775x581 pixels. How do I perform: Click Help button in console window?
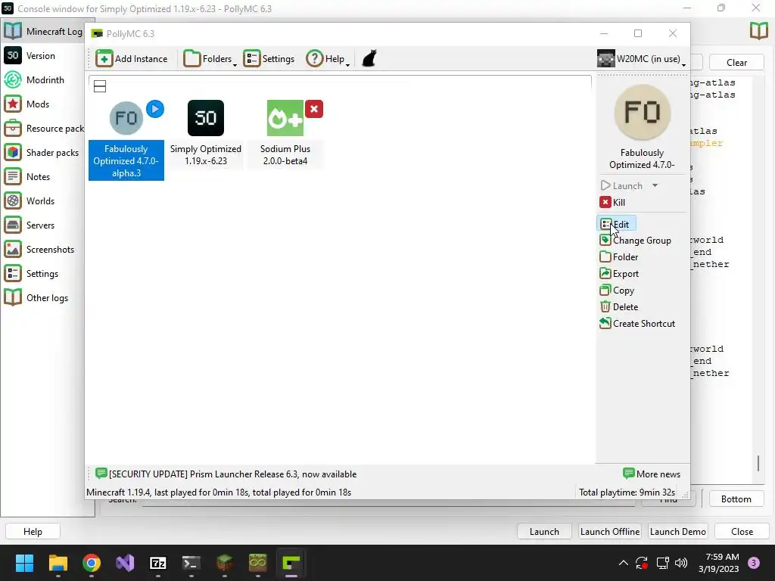click(x=33, y=532)
